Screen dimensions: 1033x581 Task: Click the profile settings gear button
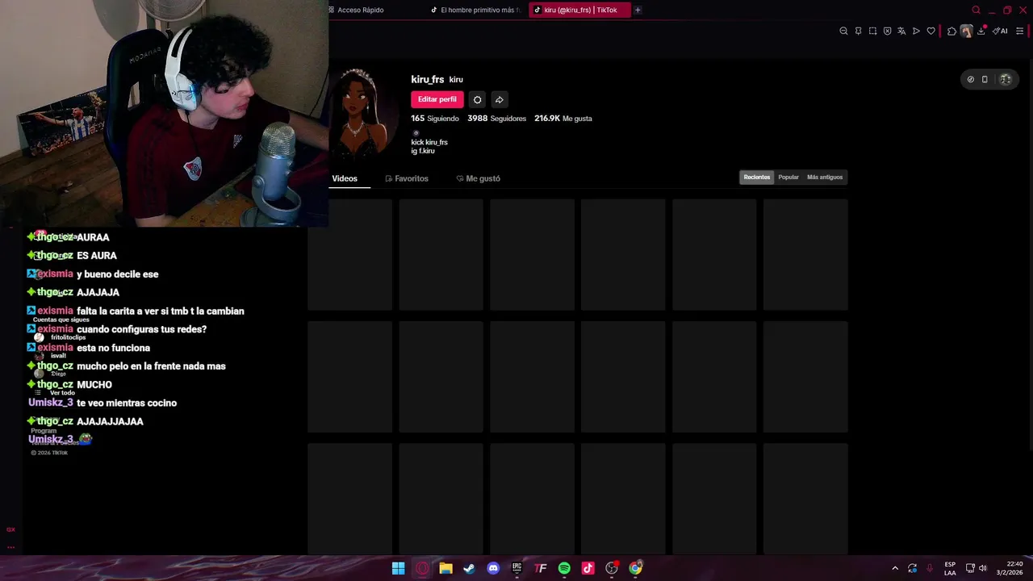477,99
